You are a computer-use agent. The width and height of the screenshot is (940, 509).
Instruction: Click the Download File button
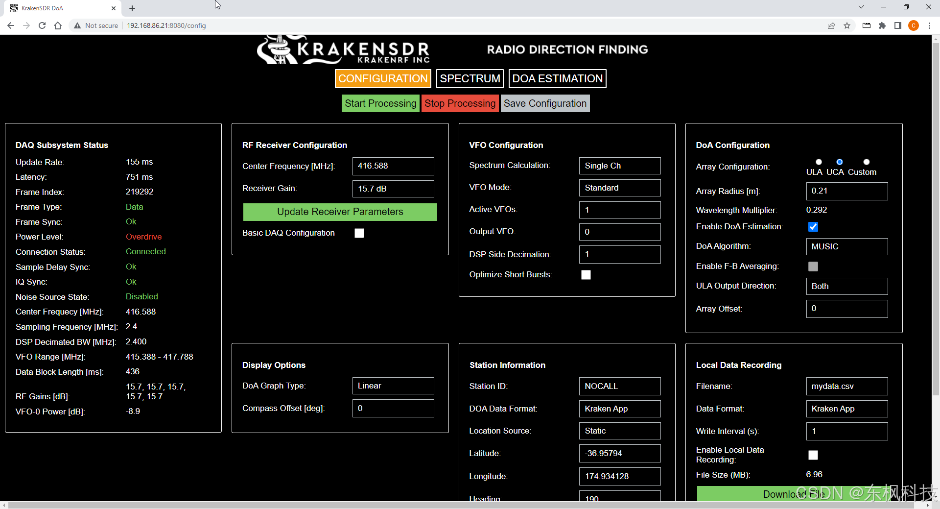click(x=794, y=494)
